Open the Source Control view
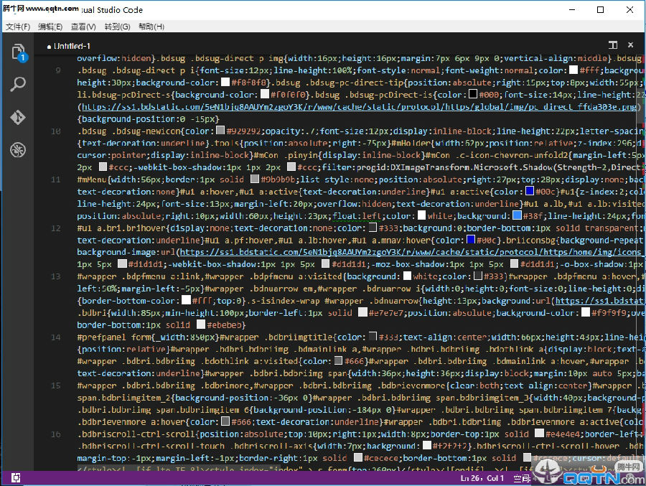This screenshot has width=646, height=486. tap(17, 117)
